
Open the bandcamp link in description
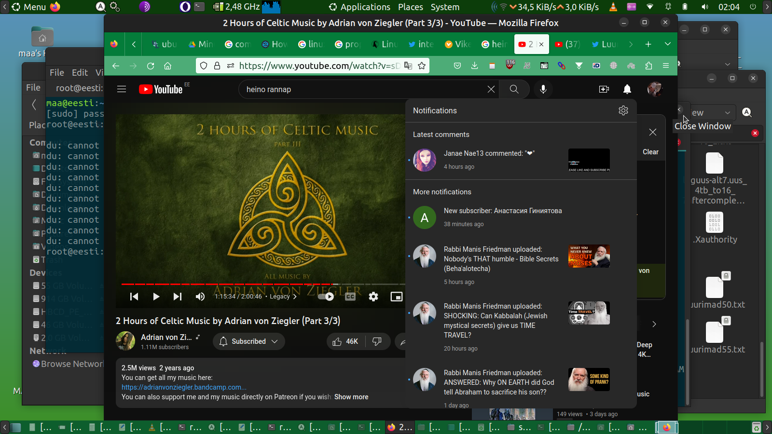[184, 387]
